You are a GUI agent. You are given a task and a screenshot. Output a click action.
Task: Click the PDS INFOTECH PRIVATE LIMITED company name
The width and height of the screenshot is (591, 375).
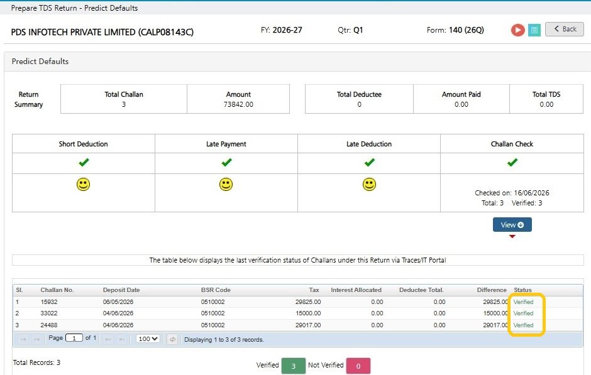coord(102,32)
